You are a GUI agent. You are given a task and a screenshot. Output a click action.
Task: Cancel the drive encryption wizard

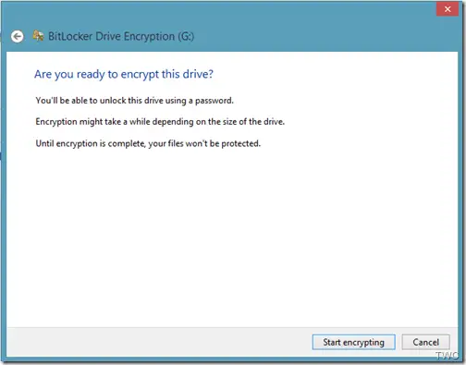click(425, 342)
